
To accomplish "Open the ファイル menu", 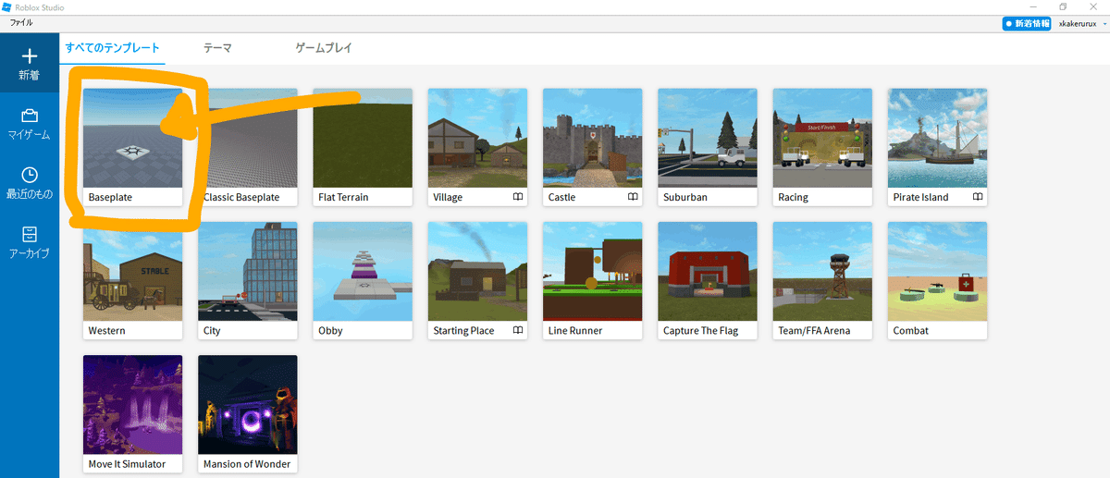I will [20, 21].
